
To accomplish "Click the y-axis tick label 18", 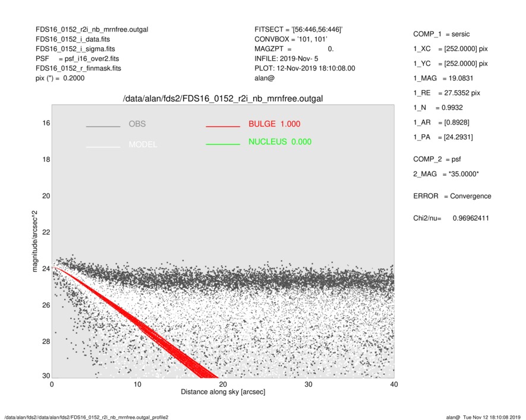I will [46, 160].
